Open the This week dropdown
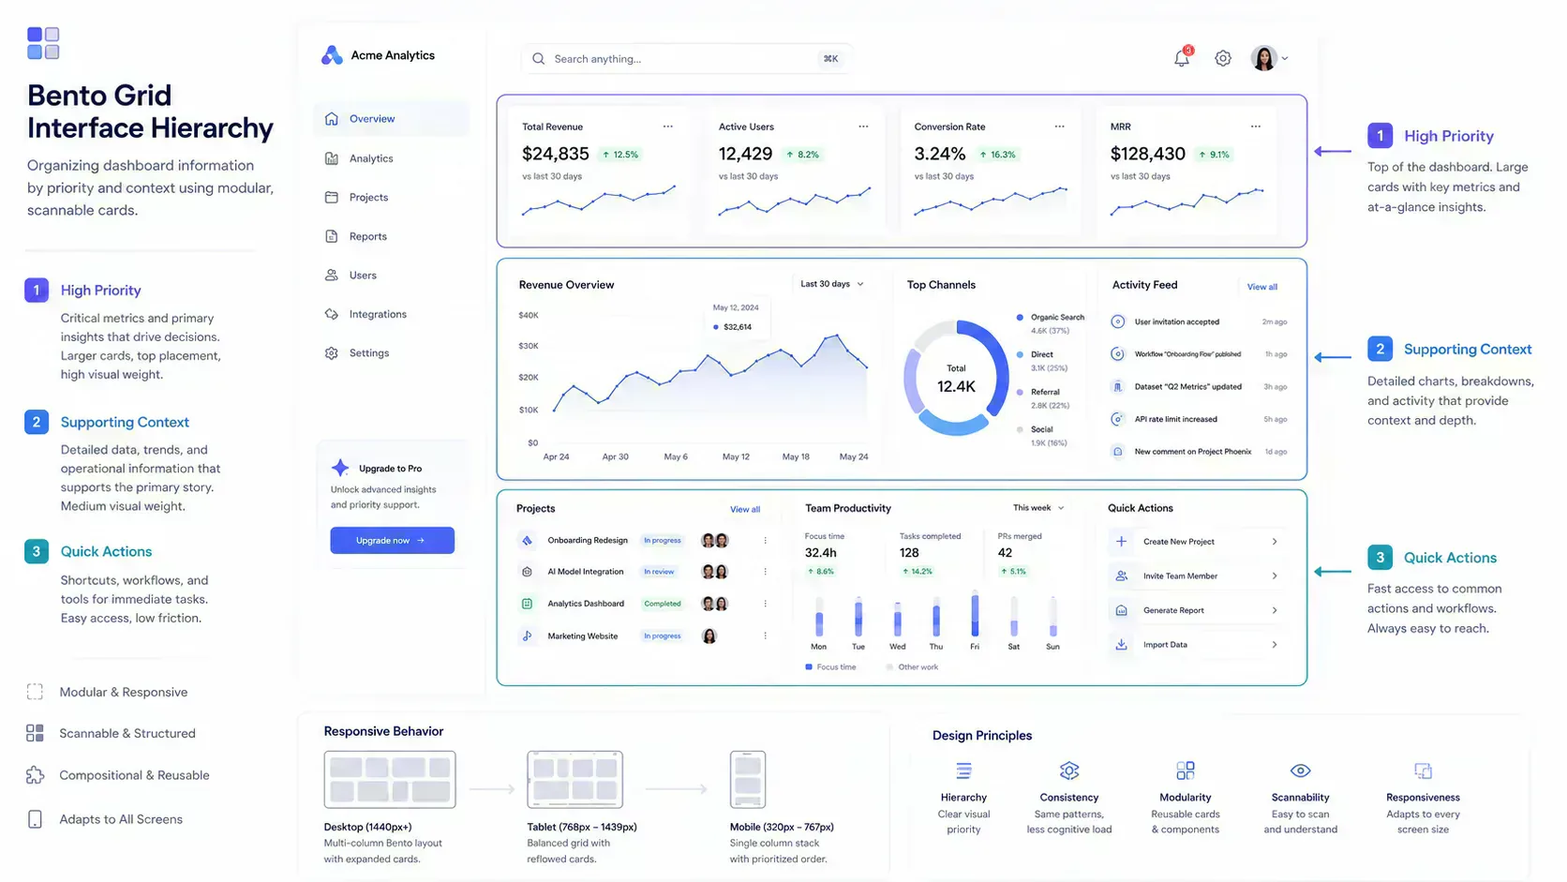The width and height of the screenshot is (1567, 882). coord(1038,508)
